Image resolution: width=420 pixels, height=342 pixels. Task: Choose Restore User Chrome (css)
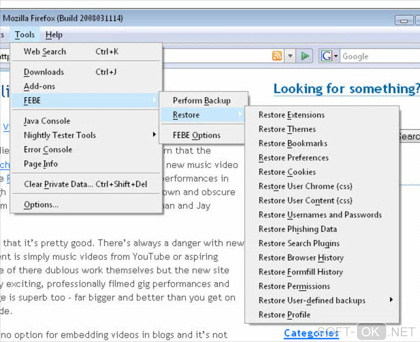tap(322, 186)
